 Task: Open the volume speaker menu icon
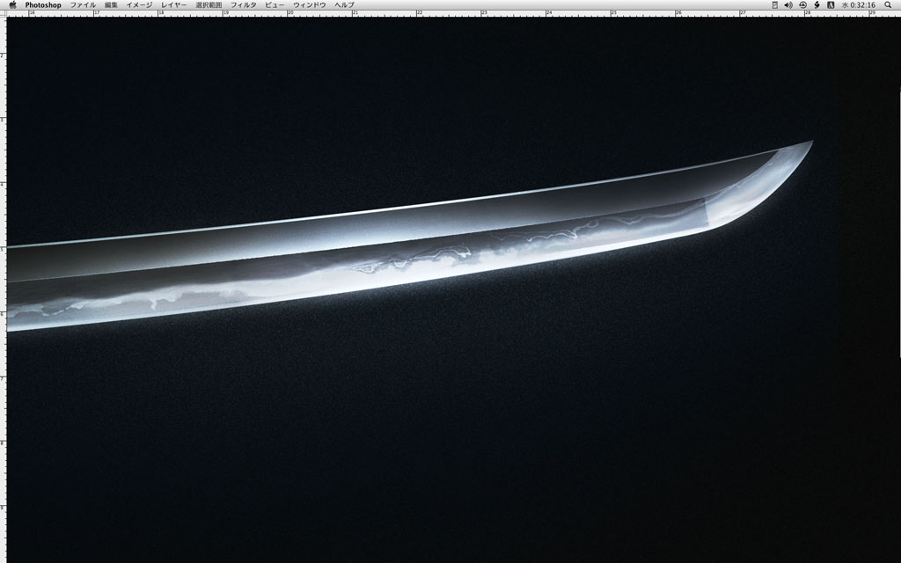pos(788,4)
